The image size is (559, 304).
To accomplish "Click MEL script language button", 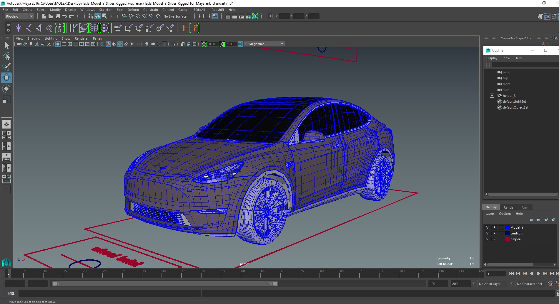I will pos(11,293).
